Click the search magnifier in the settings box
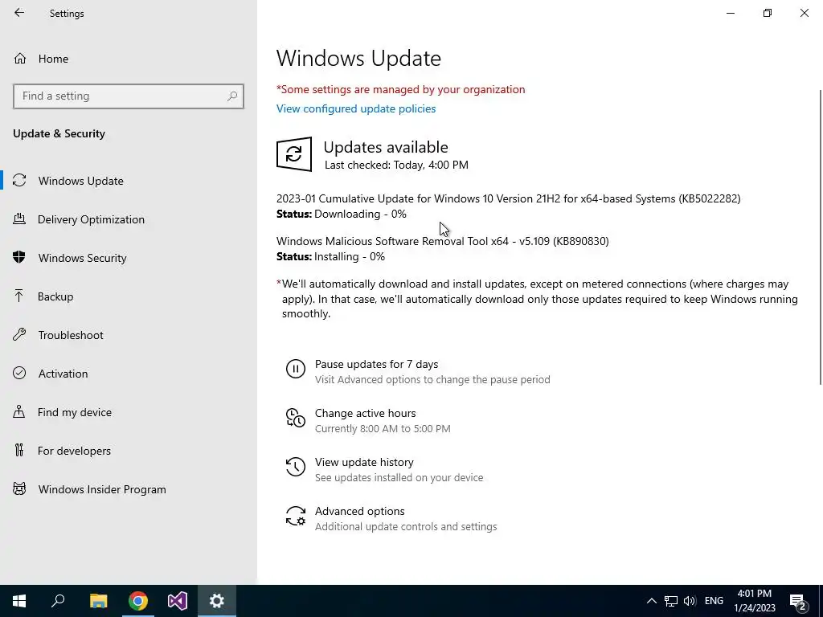This screenshot has height=617, width=823. point(232,96)
